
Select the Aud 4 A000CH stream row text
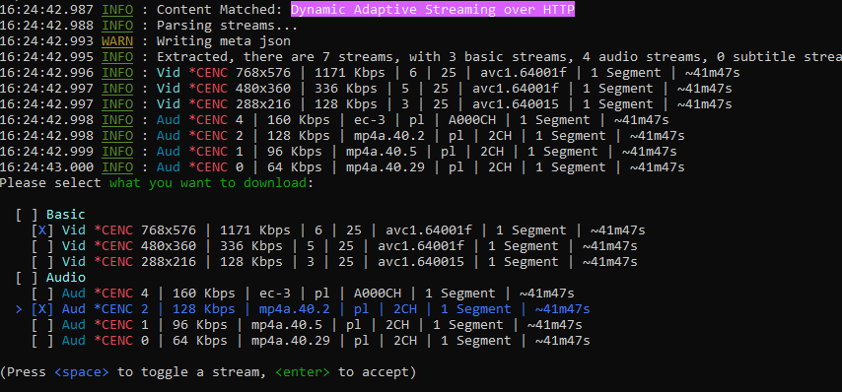317,294
